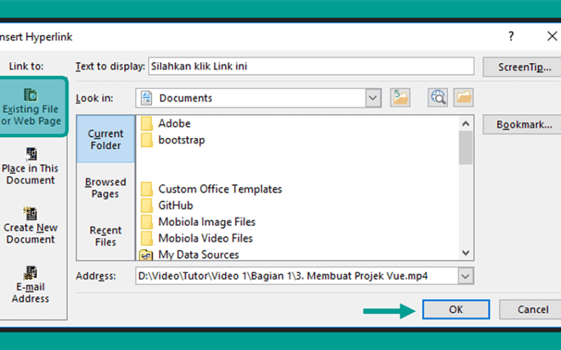Select Place in This Document option
This screenshot has width=561, height=350.
pyautogui.click(x=30, y=167)
